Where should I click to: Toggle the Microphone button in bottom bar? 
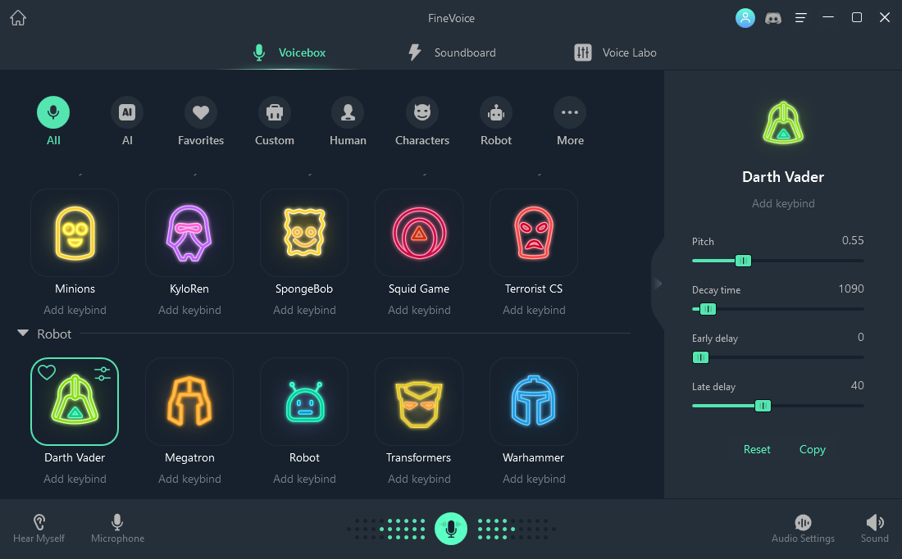point(117,529)
